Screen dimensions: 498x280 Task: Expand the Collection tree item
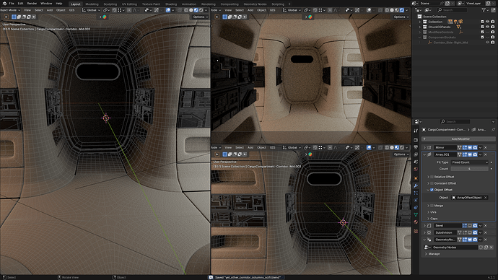pyautogui.click(x=420, y=22)
